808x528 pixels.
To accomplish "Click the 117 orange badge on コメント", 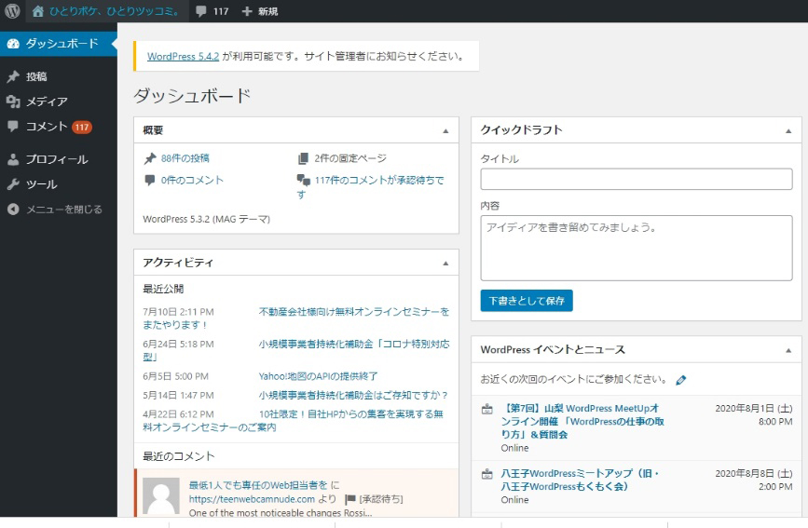I will (81, 127).
